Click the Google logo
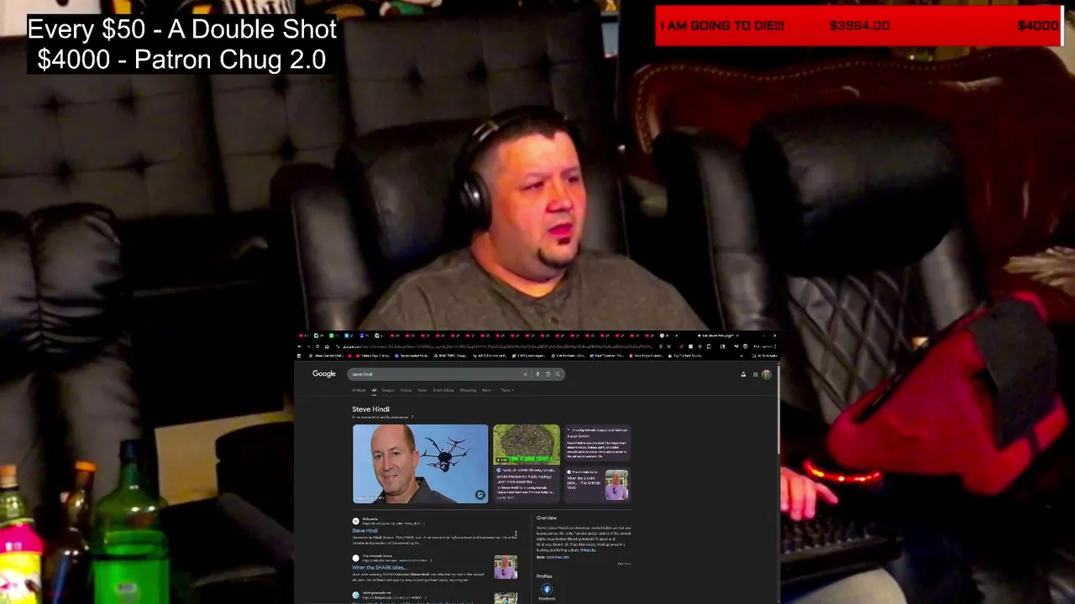 324,374
